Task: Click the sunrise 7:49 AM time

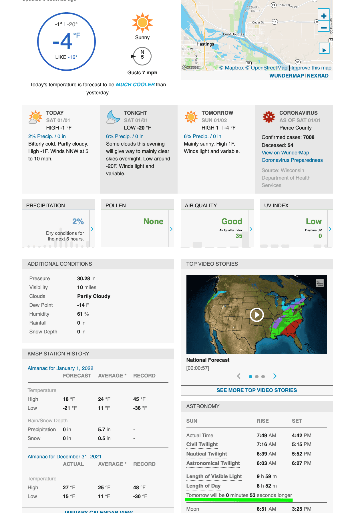Action: (266, 436)
